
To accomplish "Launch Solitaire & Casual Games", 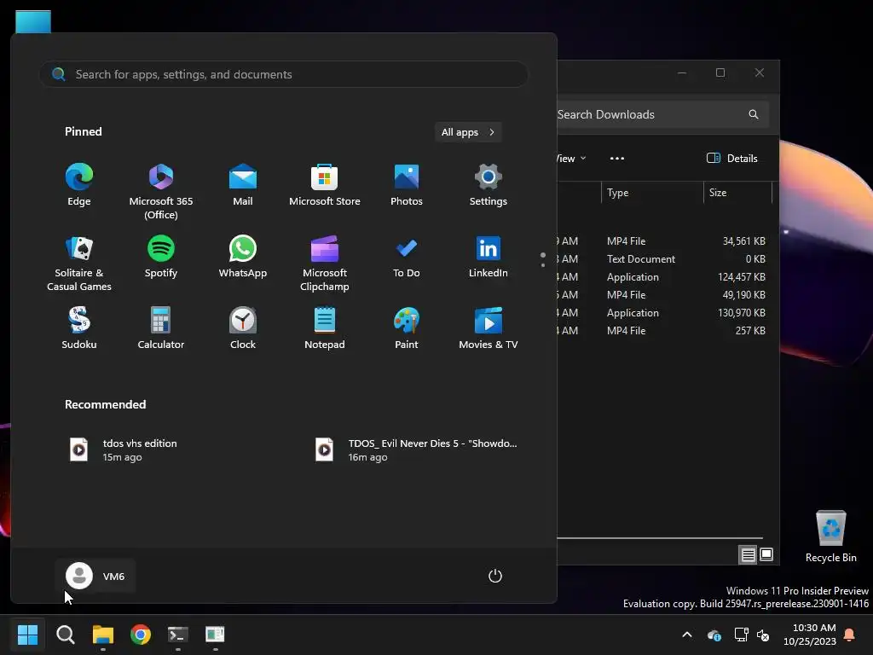I will pyautogui.click(x=79, y=264).
